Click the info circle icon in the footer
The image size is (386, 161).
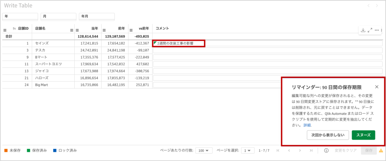326,150
